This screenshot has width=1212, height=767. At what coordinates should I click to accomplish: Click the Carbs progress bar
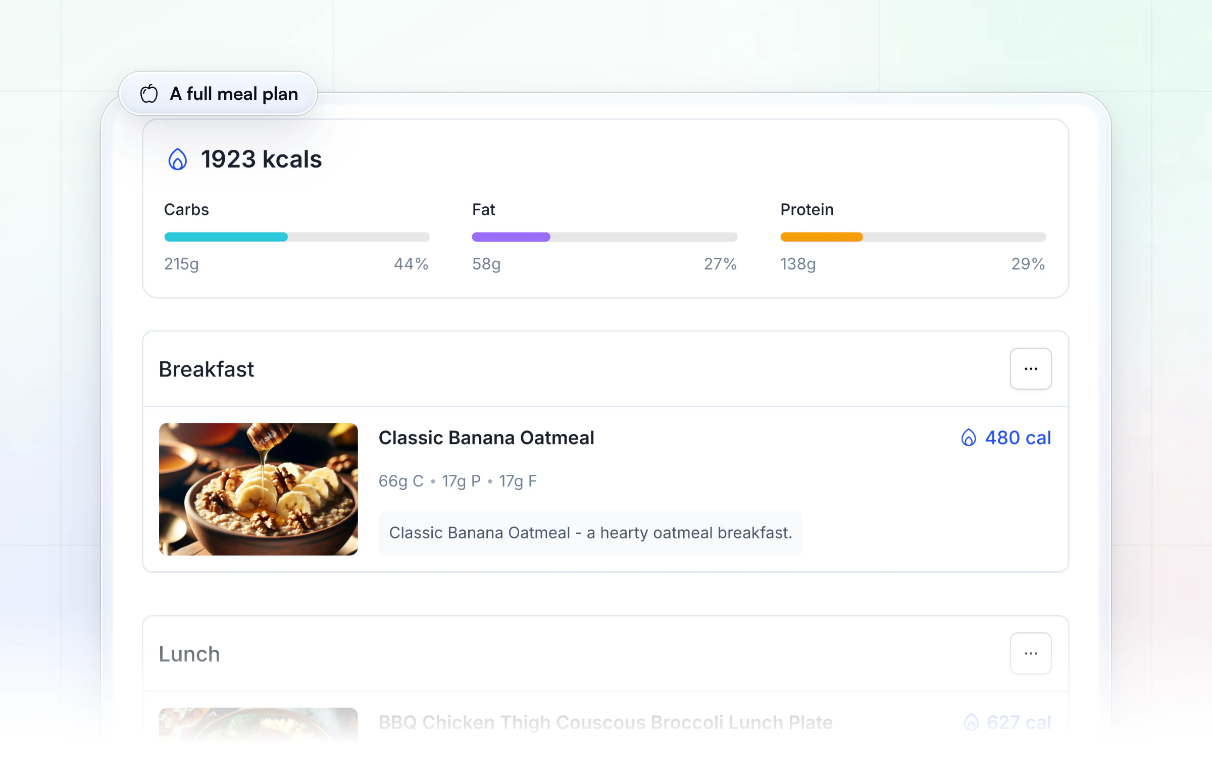pos(297,237)
